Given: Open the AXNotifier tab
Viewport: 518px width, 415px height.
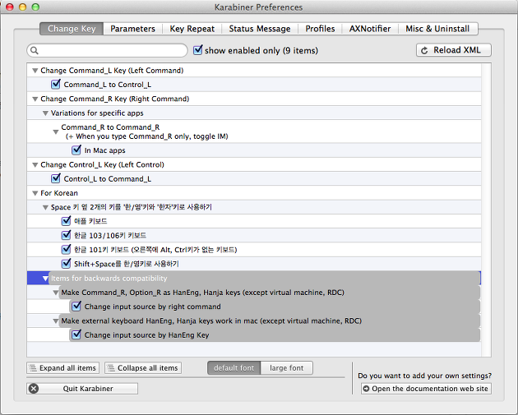Looking at the screenshot, I should click(x=370, y=29).
